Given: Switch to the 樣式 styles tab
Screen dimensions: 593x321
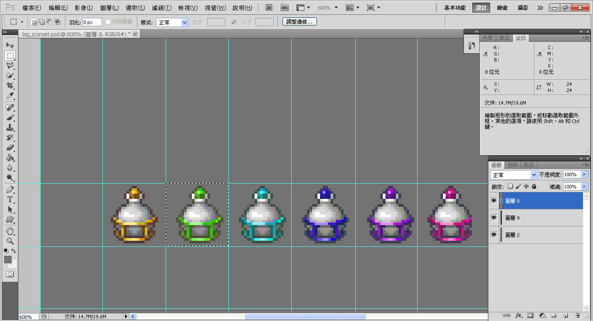Looking at the screenshot, I should coord(504,38).
